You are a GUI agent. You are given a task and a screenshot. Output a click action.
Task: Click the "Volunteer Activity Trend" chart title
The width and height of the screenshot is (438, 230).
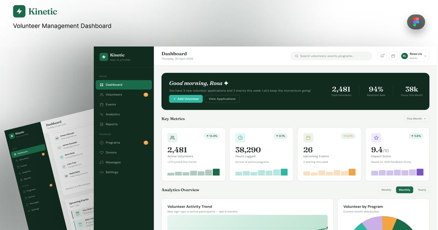pyautogui.click(x=189, y=207)
